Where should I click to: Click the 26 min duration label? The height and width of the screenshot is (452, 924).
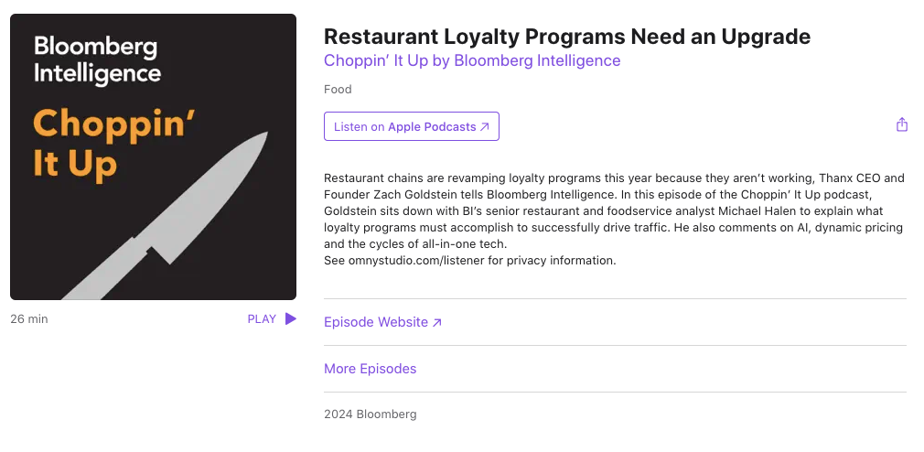29,318
